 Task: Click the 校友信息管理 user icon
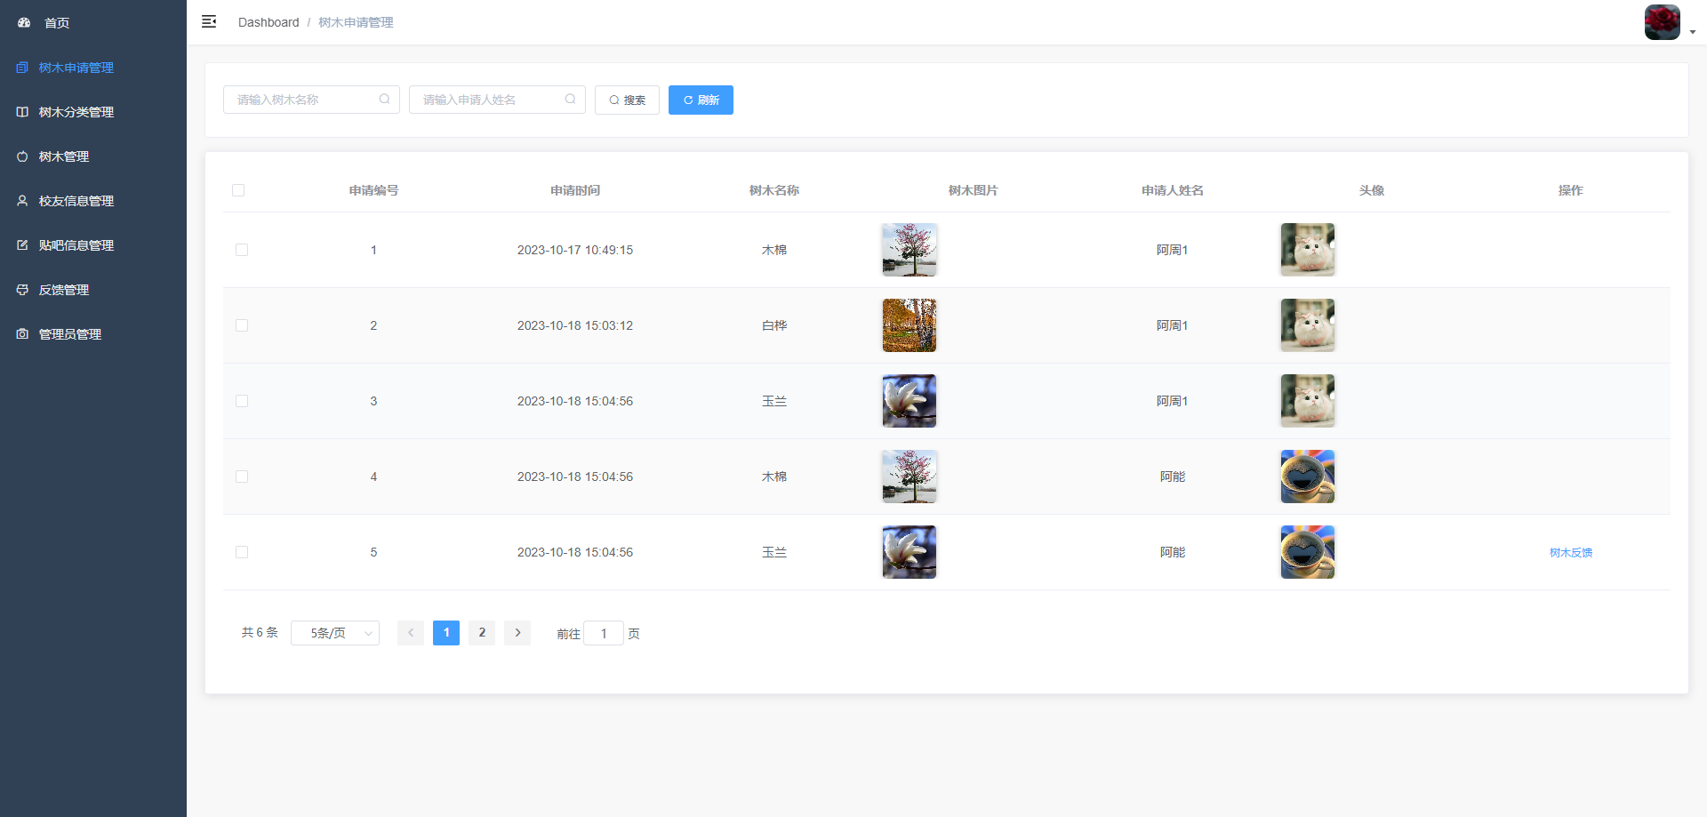coord(22,201)
